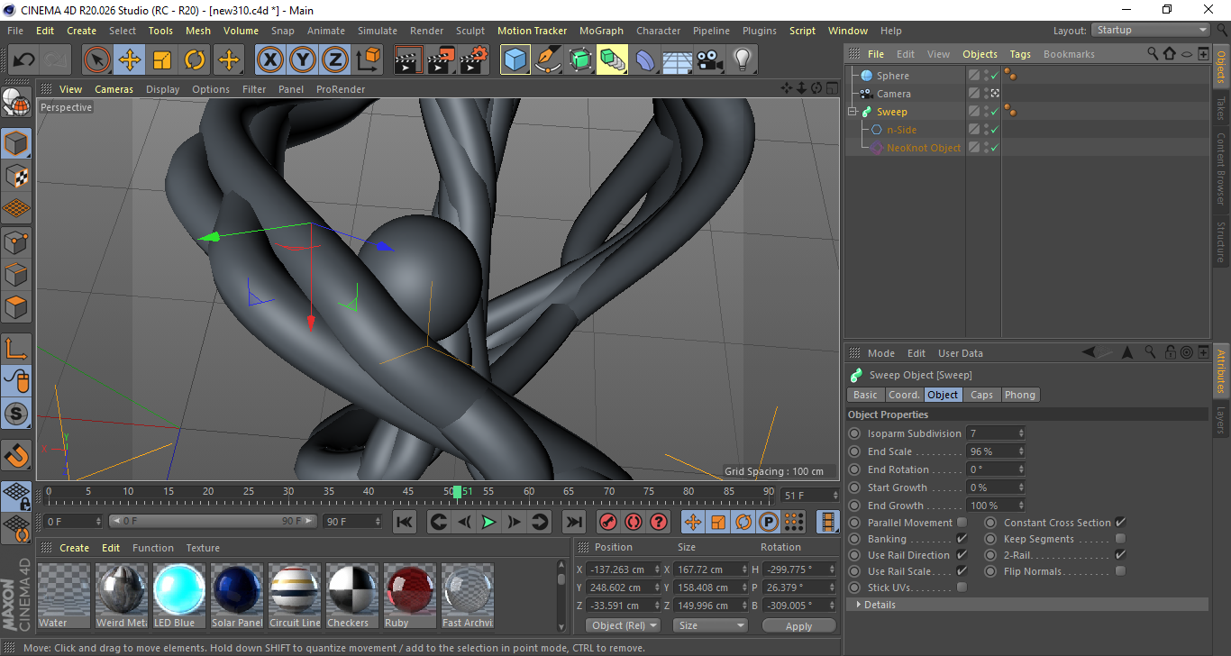The width and height of the screenshot is (1231, 656).
Task: Toggle Autokeying button
Action: click(634, 522)
